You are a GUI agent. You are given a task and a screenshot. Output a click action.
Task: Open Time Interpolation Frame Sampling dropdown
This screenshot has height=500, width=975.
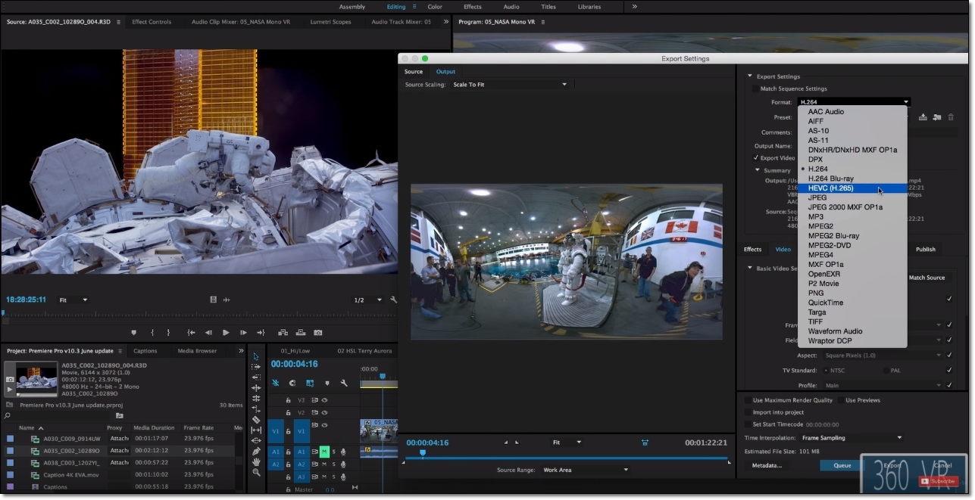pos(852,438)
